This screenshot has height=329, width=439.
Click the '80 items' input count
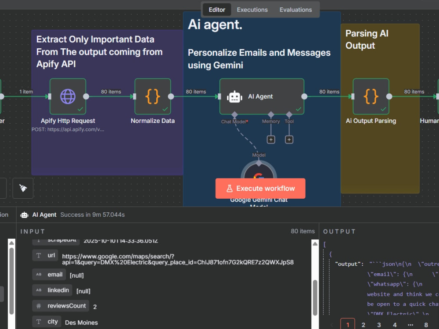[302, 231]
